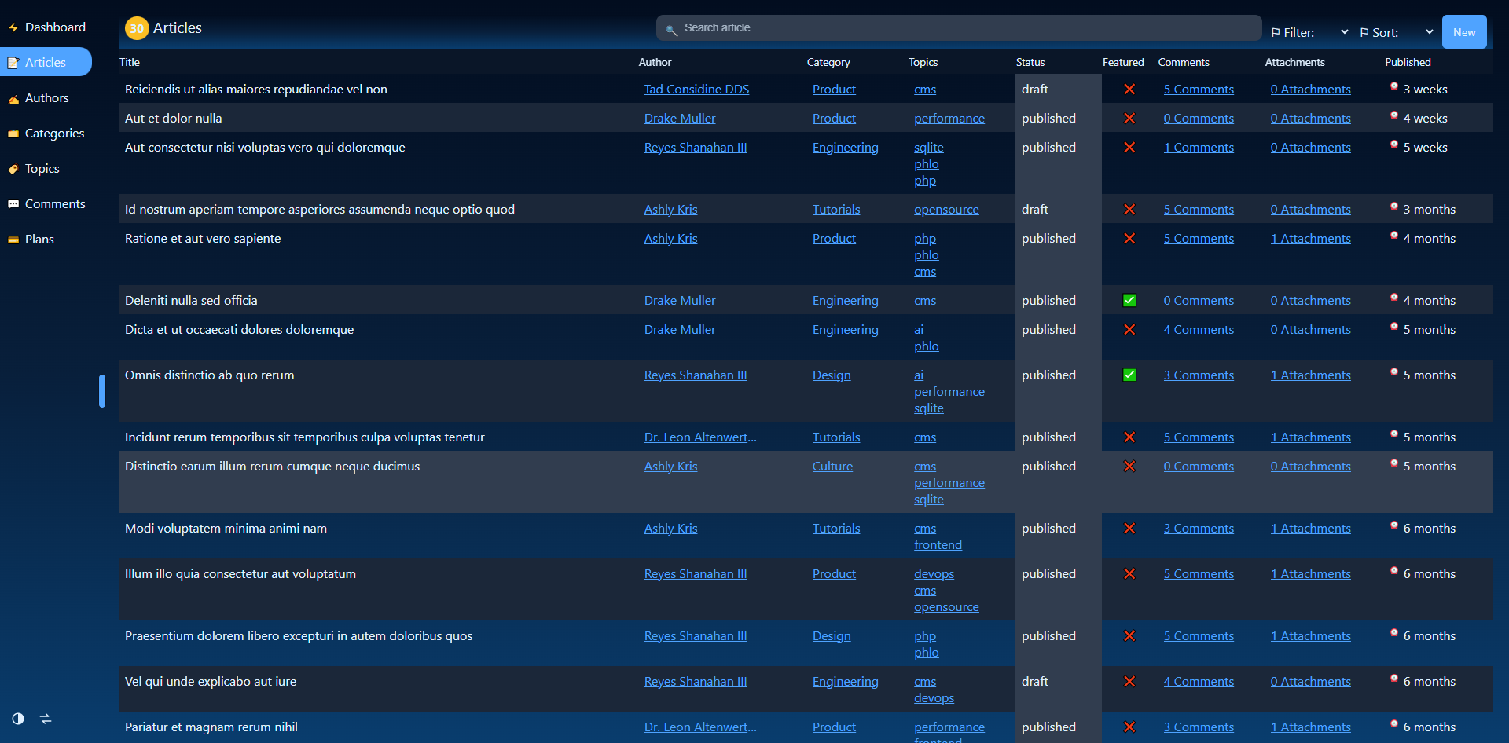
Task: Click the Plans card icon
Action: [x=13, y=240]
